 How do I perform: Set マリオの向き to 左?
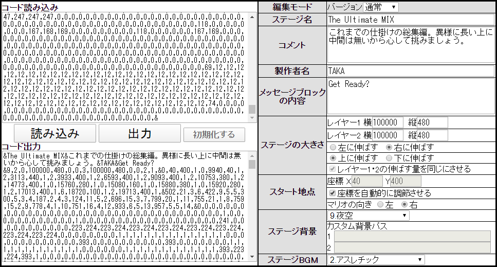point(380,205)
